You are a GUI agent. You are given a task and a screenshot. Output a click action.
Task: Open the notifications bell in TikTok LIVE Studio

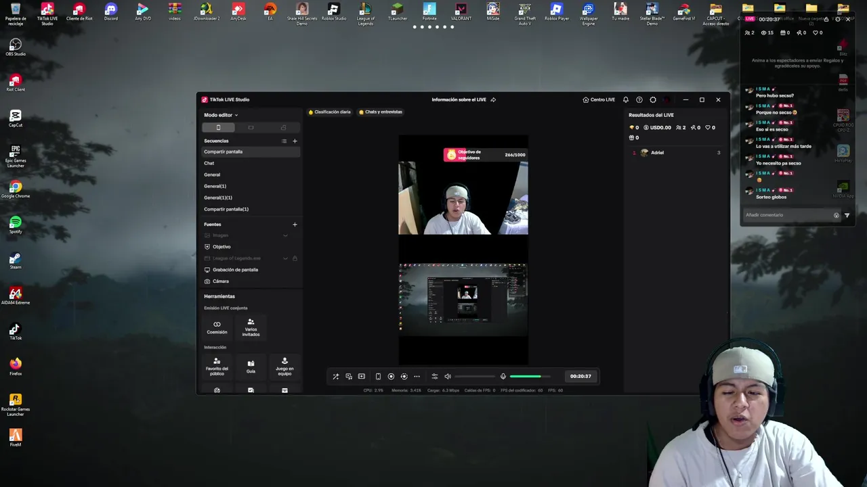(626, 99)
